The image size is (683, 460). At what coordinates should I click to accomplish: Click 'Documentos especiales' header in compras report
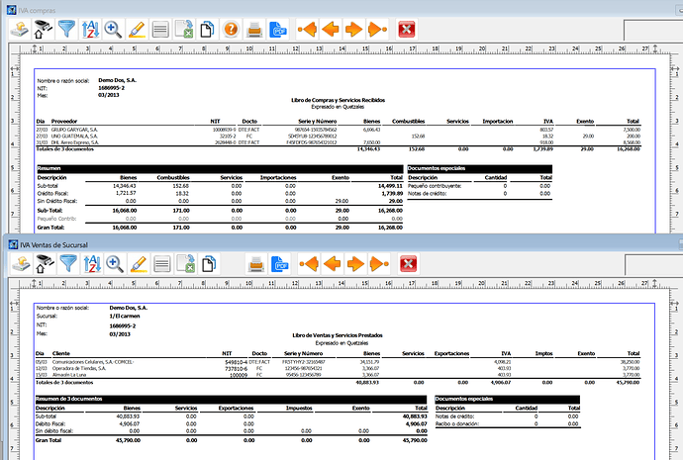click(x=479, y=168)
